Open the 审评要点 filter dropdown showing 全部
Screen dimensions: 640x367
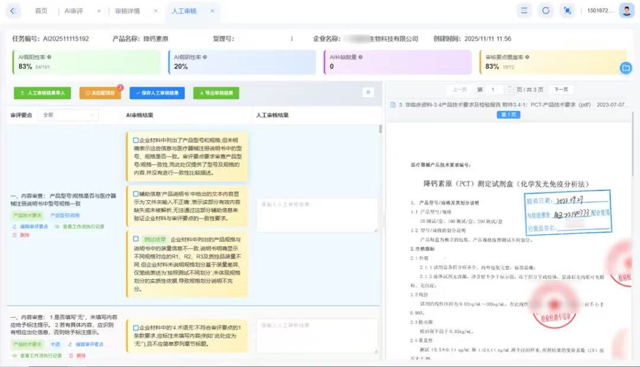(x=68, y=115)
